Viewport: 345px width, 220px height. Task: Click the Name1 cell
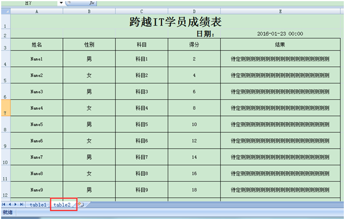tap(37, 59)
